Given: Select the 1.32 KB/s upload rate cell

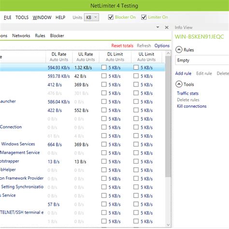Looking at the screenshot, I should (83, 68).
